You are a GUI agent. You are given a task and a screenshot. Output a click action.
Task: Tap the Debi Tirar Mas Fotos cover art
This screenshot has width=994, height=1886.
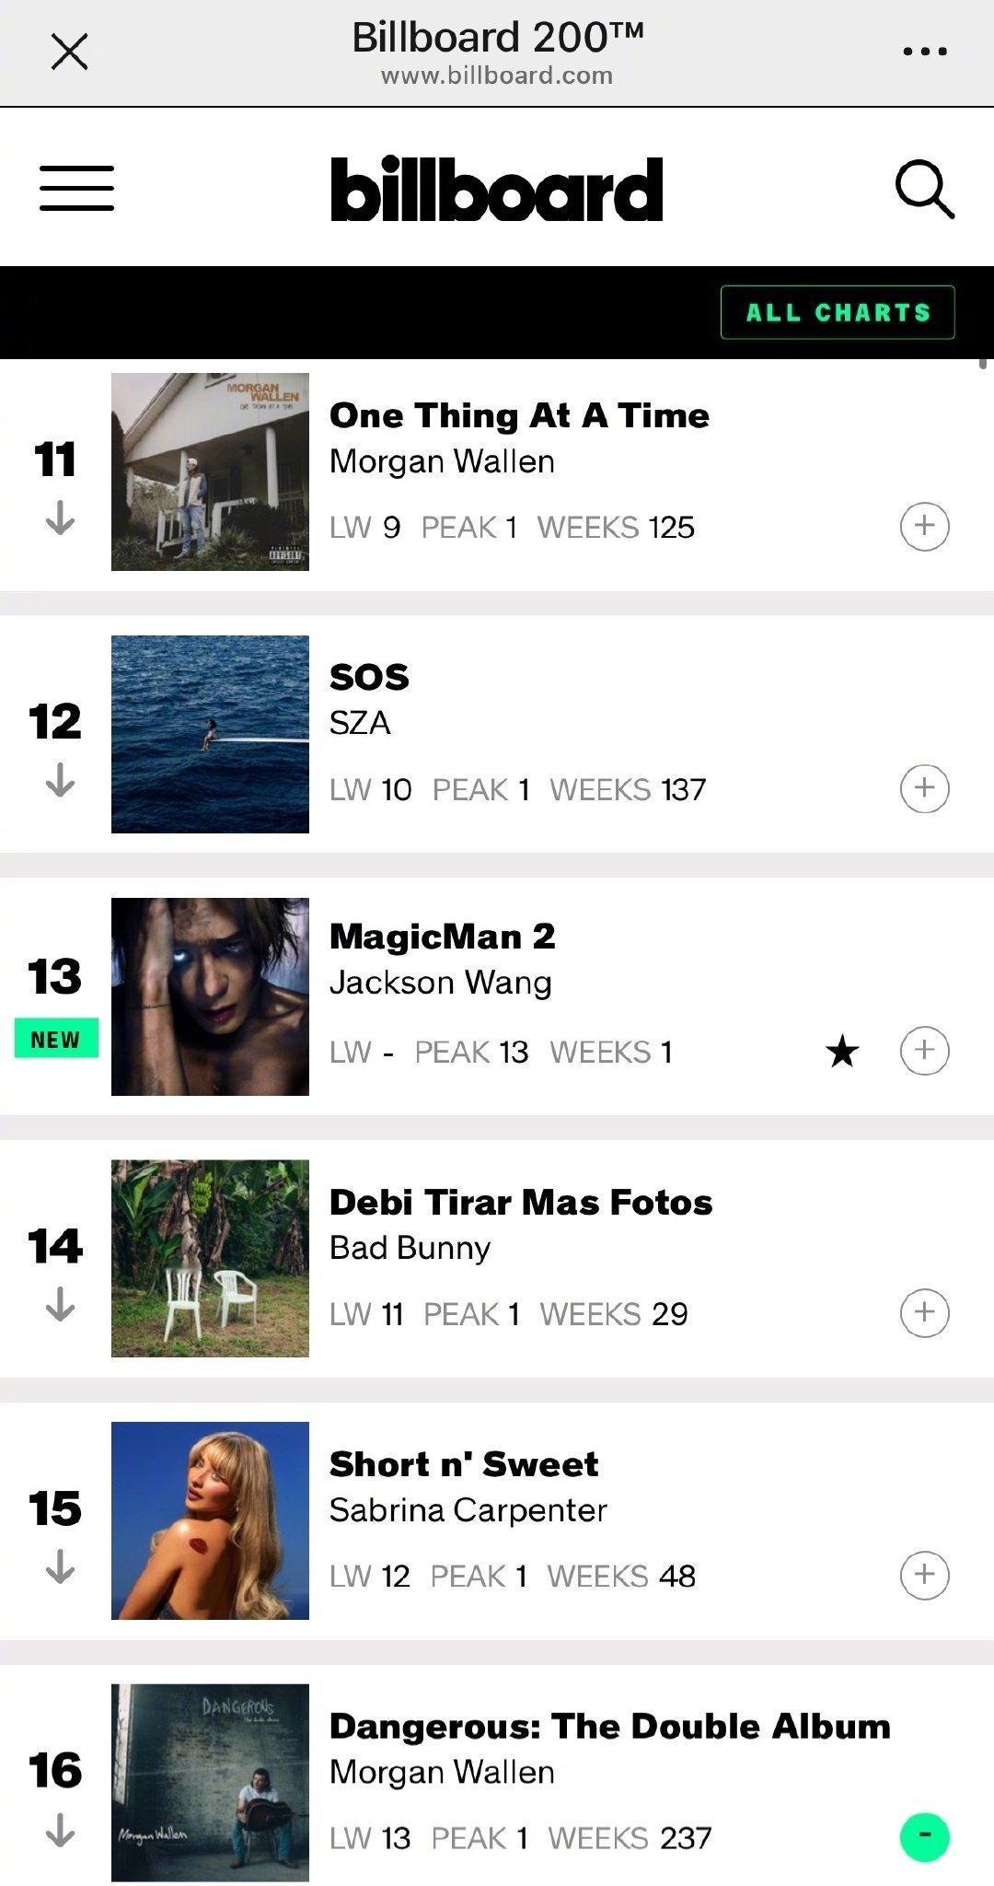pyautogui.click(x=210, y=1258)
